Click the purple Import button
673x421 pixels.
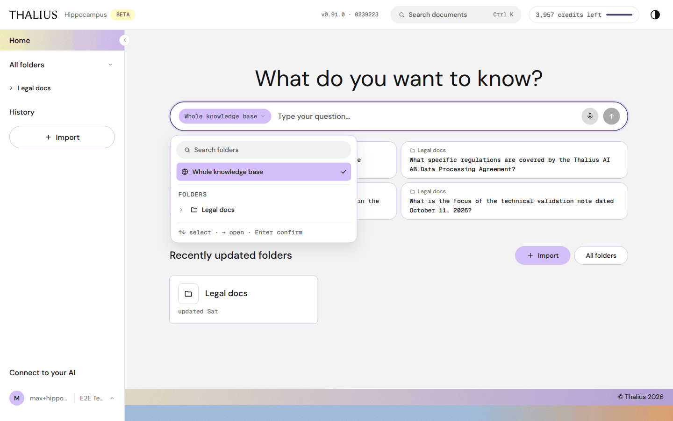coord(543,255)
